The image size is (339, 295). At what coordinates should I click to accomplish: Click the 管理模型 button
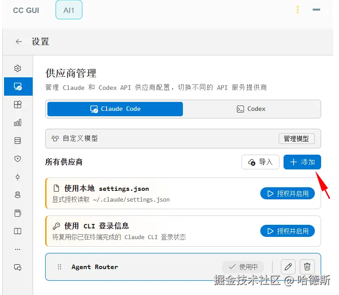[x=297, y=139]
